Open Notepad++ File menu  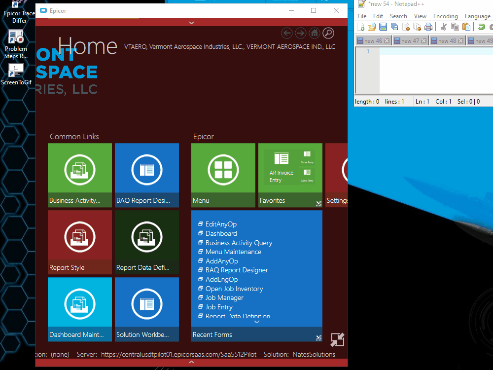click(362, 16)
